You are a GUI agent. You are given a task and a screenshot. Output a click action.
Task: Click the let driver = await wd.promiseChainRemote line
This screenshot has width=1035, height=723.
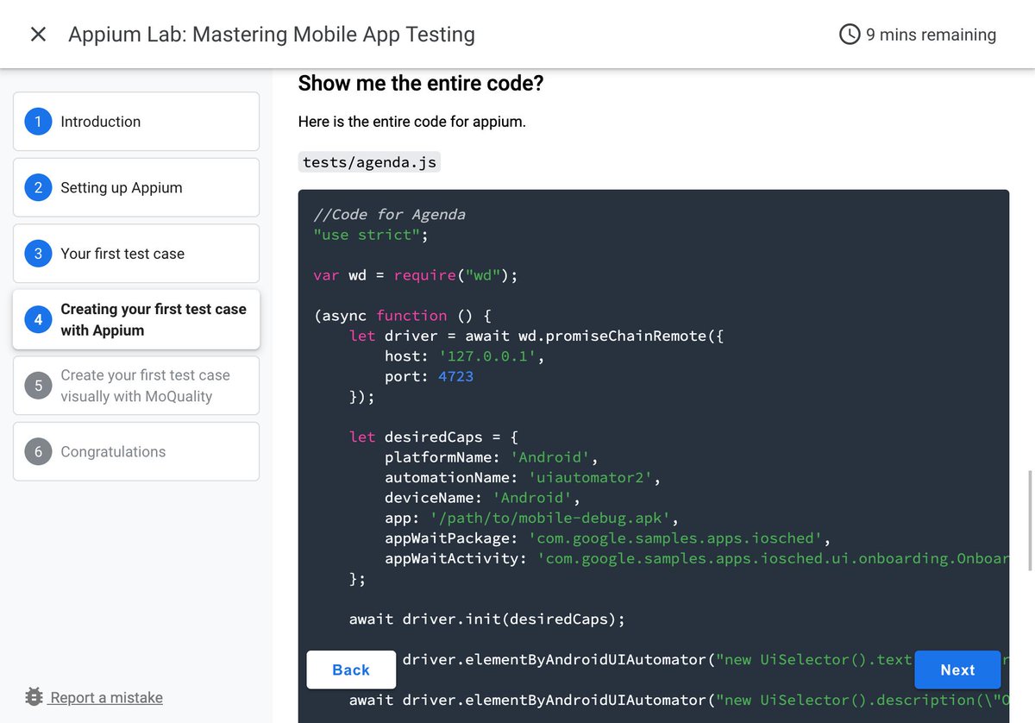pyautogui.click(x=536, y=336)
